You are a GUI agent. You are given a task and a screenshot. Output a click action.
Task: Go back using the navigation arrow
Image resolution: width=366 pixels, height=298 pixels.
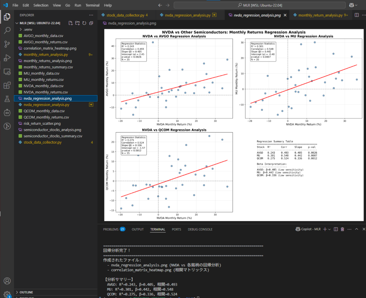pos(160,5)
